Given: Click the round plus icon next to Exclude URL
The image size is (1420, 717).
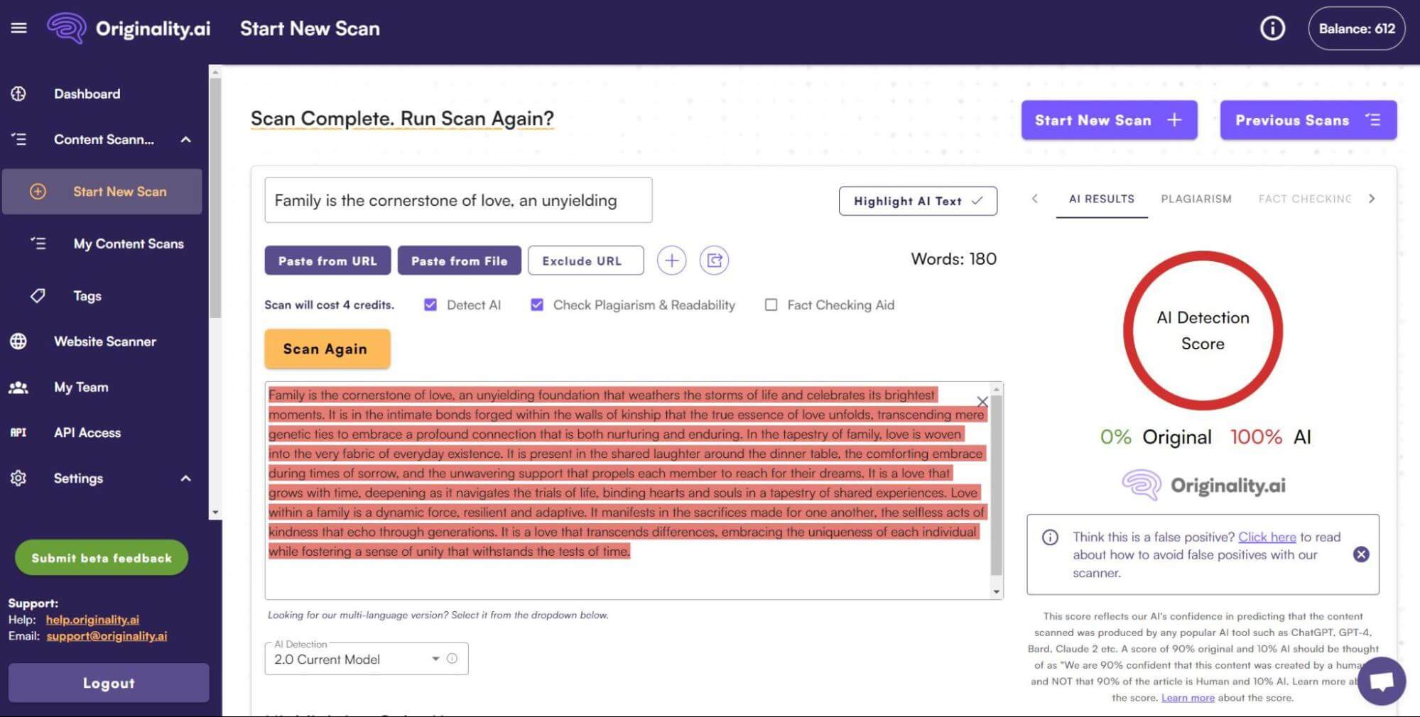Looking at the screenshot, I should [671, 261].
